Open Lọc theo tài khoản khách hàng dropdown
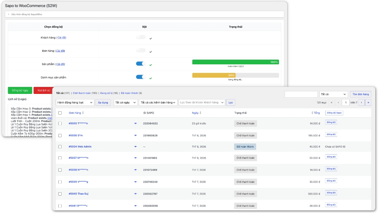378x213 pixels. (202, 102)
